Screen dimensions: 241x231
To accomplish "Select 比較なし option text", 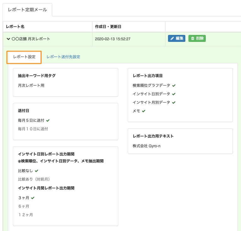I will coord(25,171).
